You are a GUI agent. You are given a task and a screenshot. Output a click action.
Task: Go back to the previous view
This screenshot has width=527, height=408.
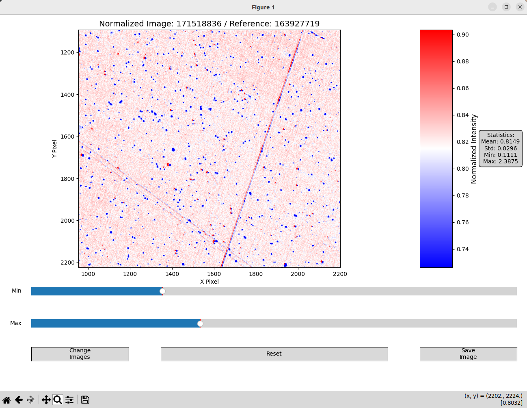tap(19, 399)
